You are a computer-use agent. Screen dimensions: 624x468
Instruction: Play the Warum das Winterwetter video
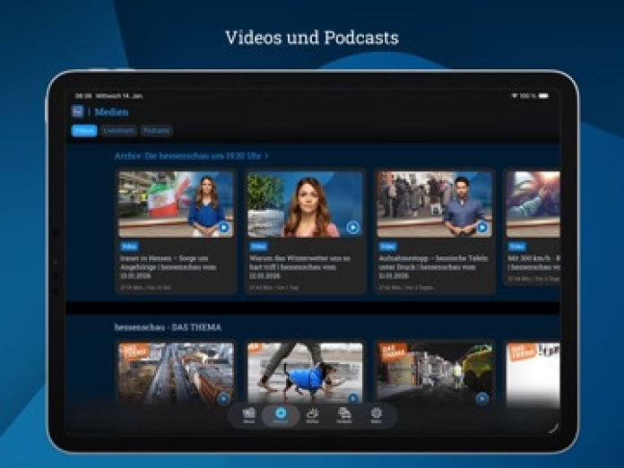pos(352,227)
